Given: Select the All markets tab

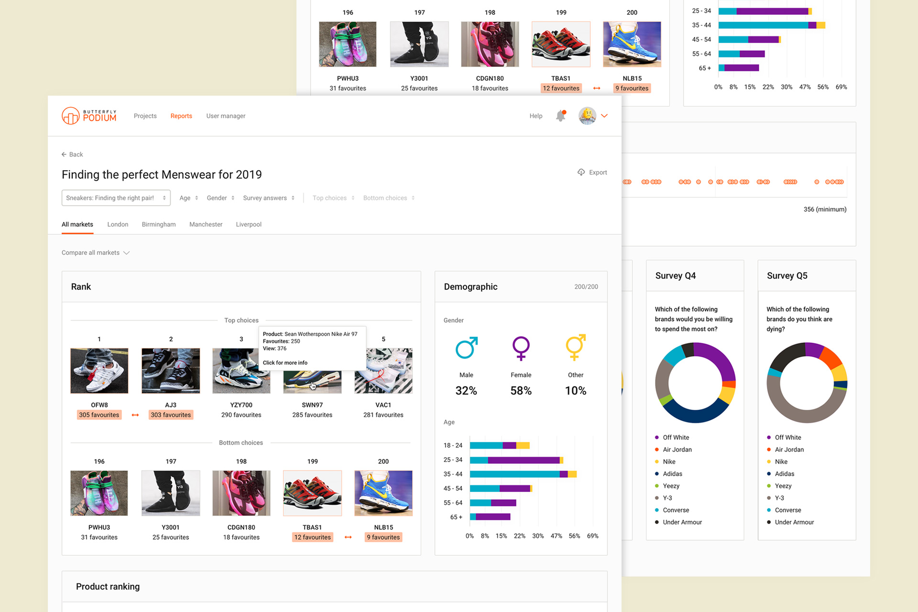Looking at the screenshot, I should tap(77, 224).
